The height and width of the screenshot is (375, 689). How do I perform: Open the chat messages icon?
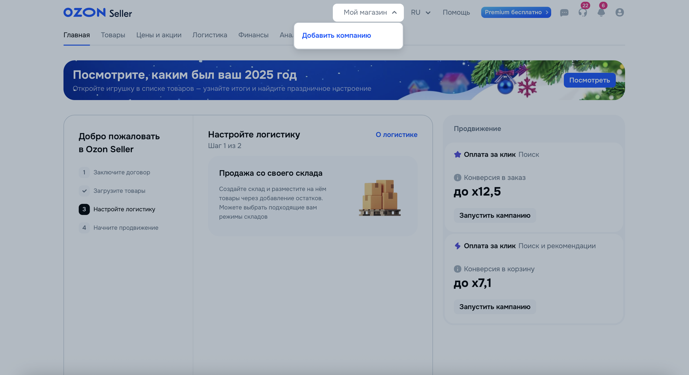coord(564,12)
